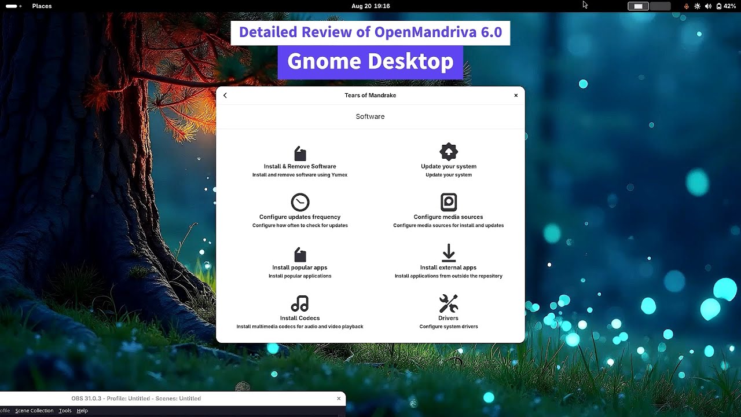Open Install Codecs music note icon
The width and height of the screenshot is (741, 417).
click(300, 303)
